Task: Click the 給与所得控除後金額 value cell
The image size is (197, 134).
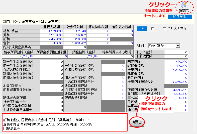Action: tap(18, 56)
